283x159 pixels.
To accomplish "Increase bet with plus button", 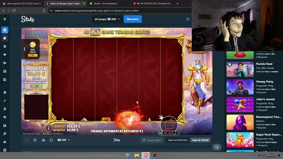I will pyautogui.click(x=183, y=125).
